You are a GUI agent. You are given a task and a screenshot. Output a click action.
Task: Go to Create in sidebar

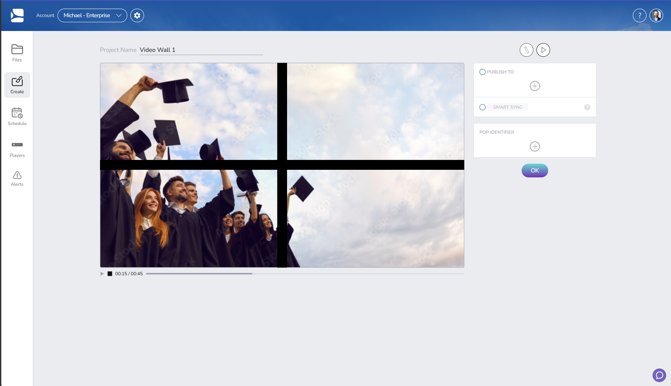coord(17,85)
